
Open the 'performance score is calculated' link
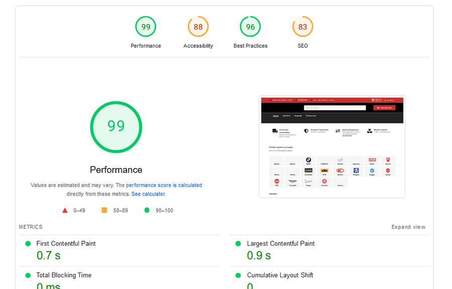tap(164, 185)
